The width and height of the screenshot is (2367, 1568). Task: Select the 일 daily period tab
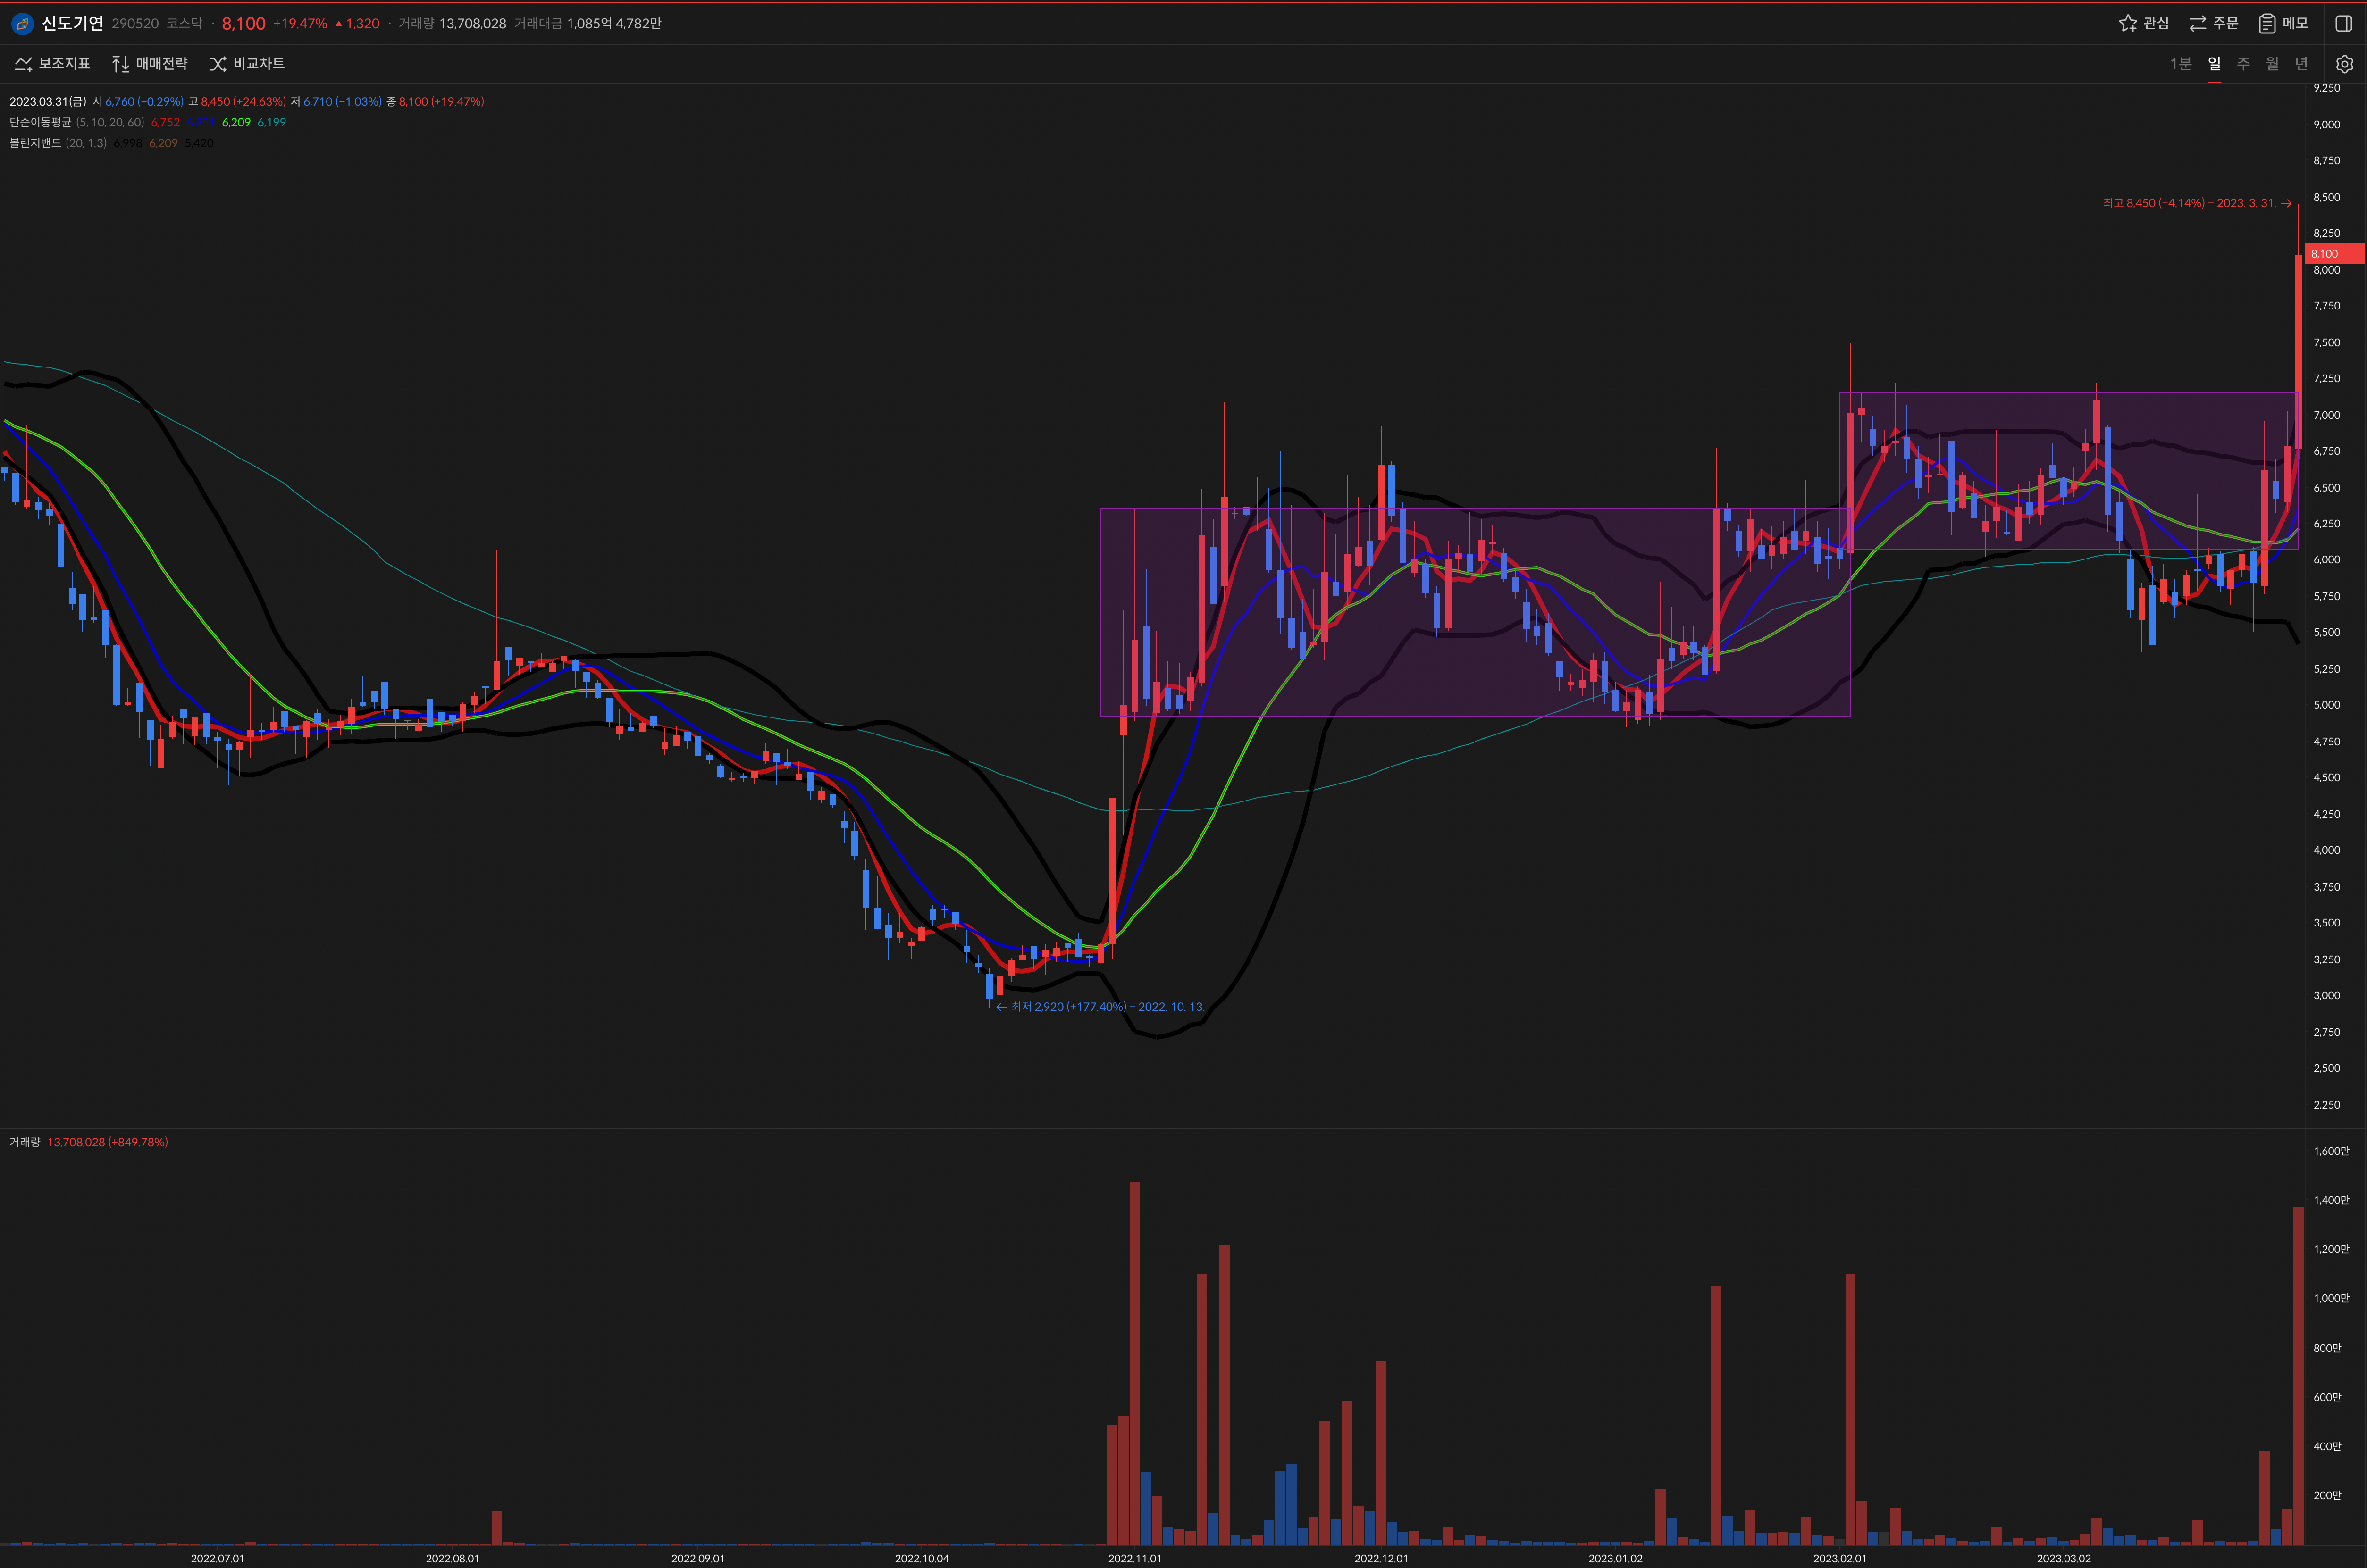pyautogui.click(x=2214, y=64)
